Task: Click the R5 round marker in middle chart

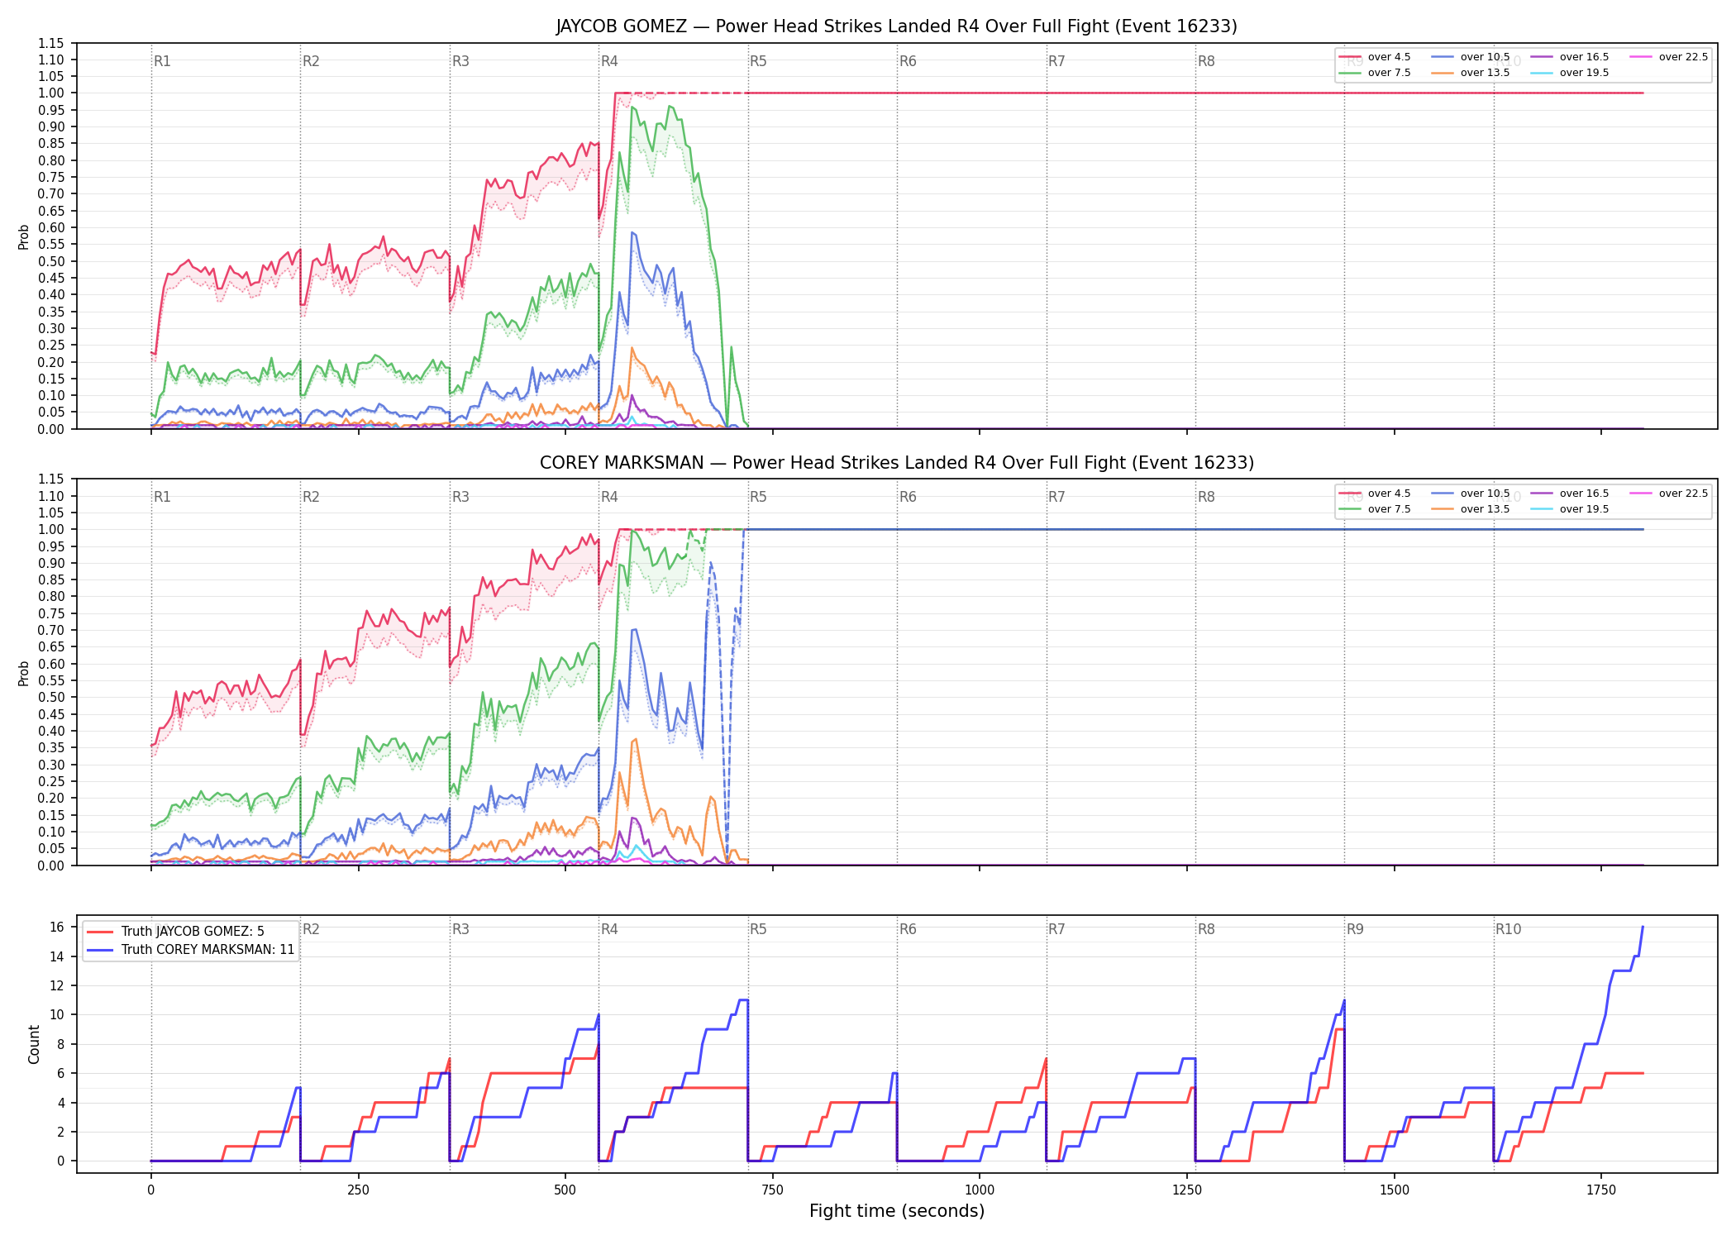Action: 758,497
